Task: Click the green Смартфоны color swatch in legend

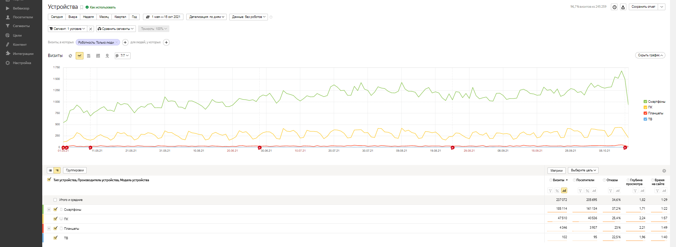Action: tap(645, 102)
